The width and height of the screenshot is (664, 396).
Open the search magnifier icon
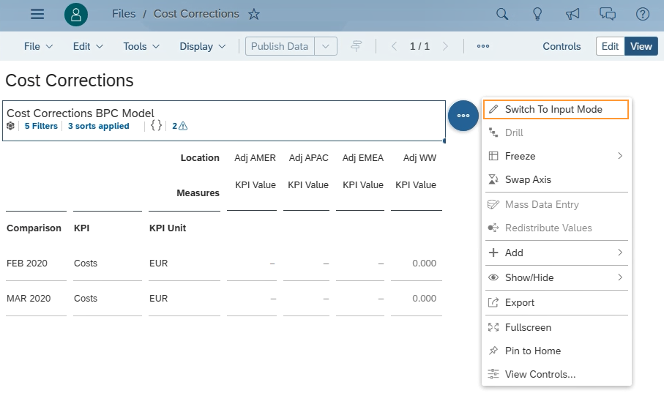click(x=501, y=15)
